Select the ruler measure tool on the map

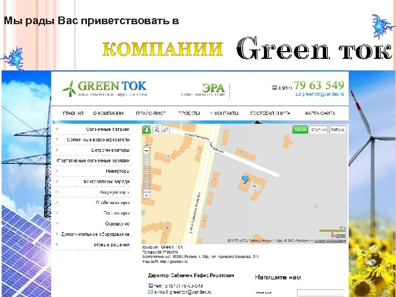pyautogui.click(x=166, y=130)
